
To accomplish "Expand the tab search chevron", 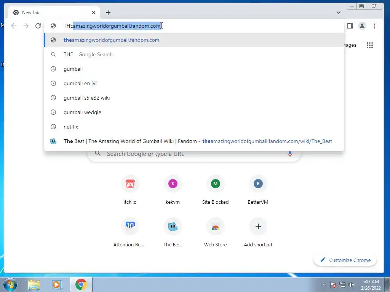I will [338, 13].
